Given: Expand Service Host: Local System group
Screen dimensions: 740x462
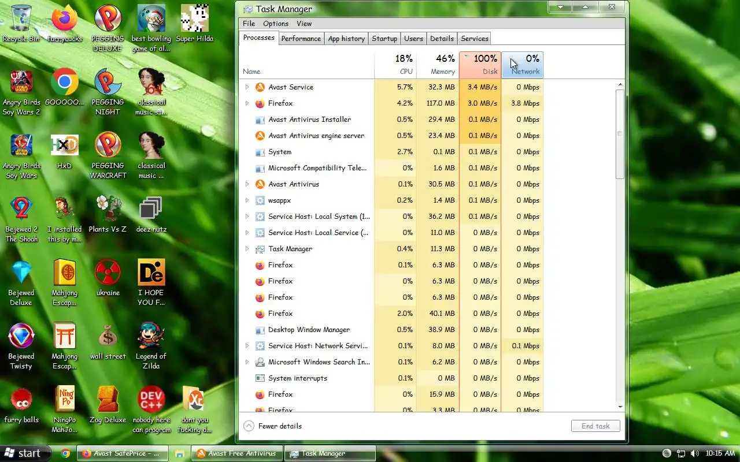Looking at the screenshot, I should 247,217.
